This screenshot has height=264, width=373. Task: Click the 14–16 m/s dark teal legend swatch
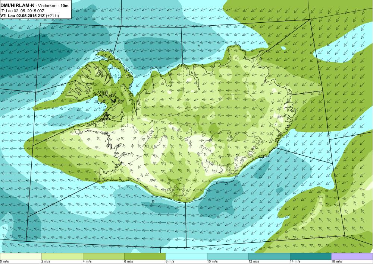tap(310, 256)
